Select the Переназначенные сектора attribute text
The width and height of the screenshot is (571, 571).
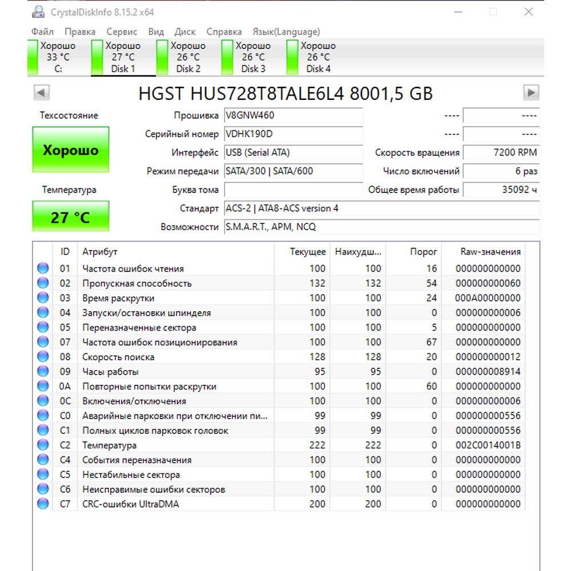point(139,327)
